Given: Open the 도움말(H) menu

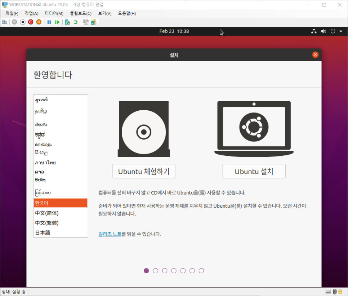Looking at the screenshot, I should pyautogui.click(x=127, y=14).
